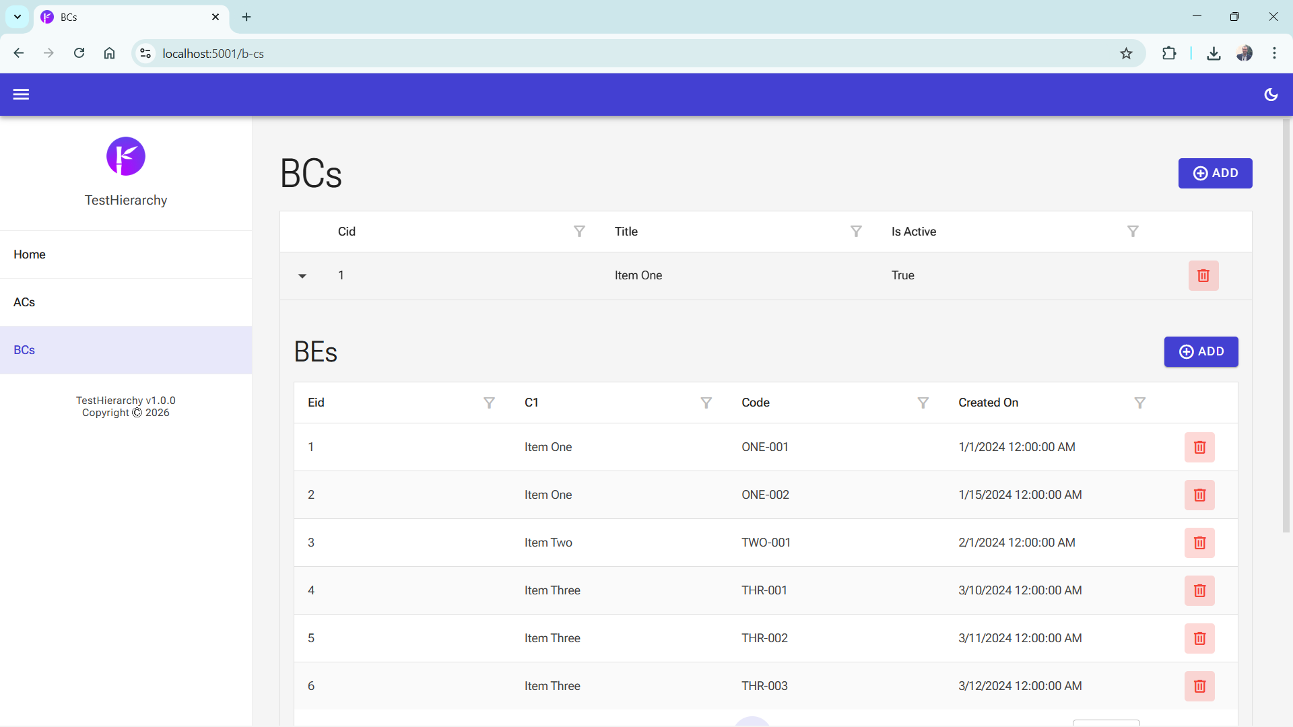Viewport: 1293px width, 727px height.
Task: Click the Cid column filter icon
Action: pos(579,232)
